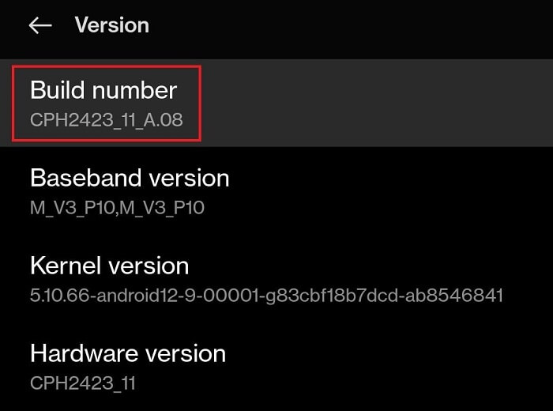553x411 pixels.
Task: Tap the Build number label
Action: pyautogui.click(x=103, y=90)
